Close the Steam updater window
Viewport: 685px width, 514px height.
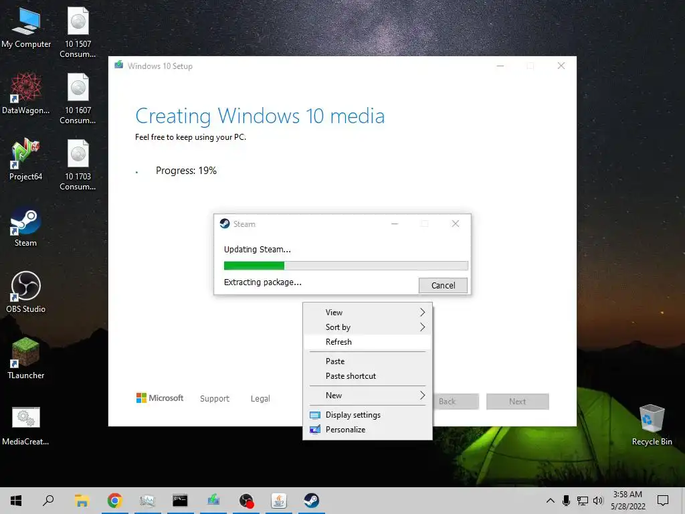coord(455,224)
